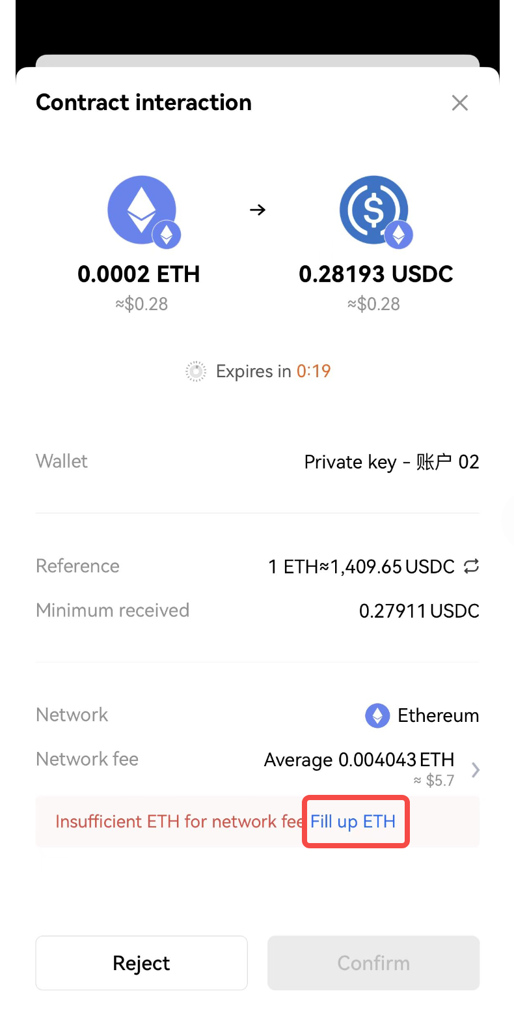Tap the expiry countdown spinner icon
Screen dimensions: 514x1019
coord(196,371)
